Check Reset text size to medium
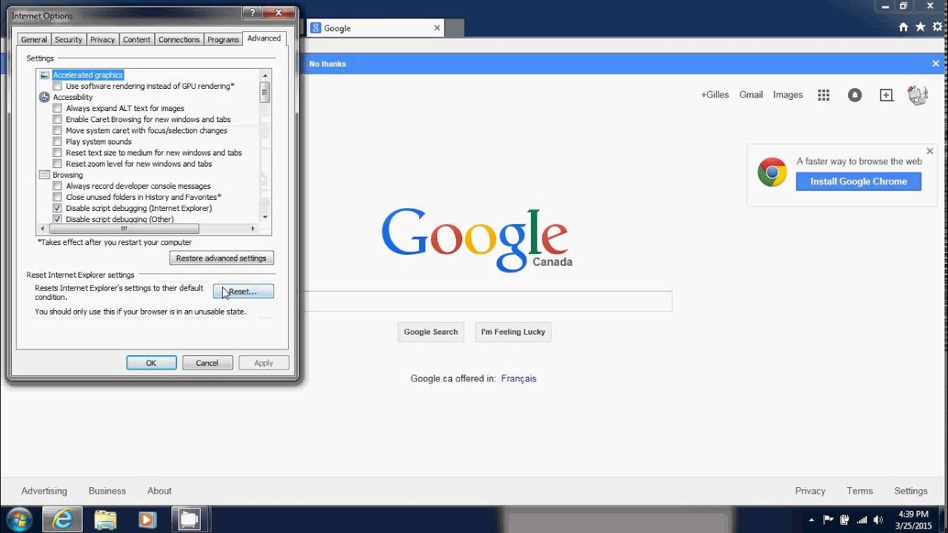The image size is (948, 533). pyautogui.click(x=57, y=152)
